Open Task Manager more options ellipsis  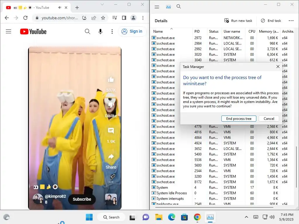(291, 21)
